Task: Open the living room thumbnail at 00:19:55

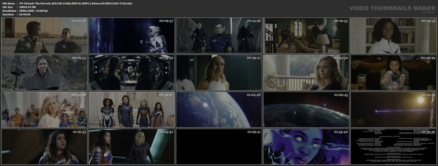Action: click(306, 35)
